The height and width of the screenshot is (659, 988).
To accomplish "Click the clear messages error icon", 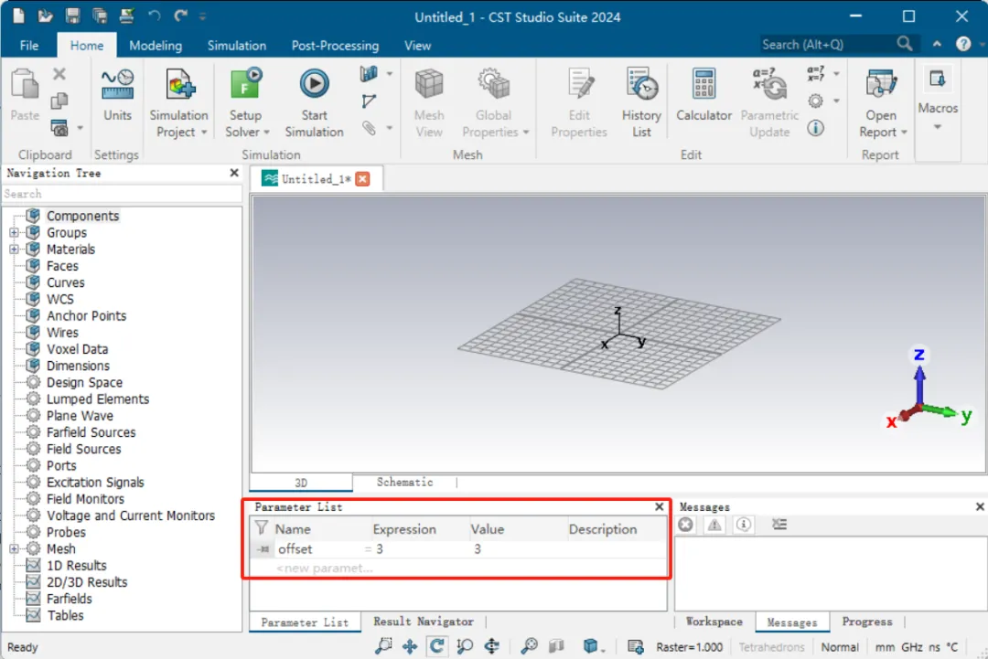I will [686, 525].
